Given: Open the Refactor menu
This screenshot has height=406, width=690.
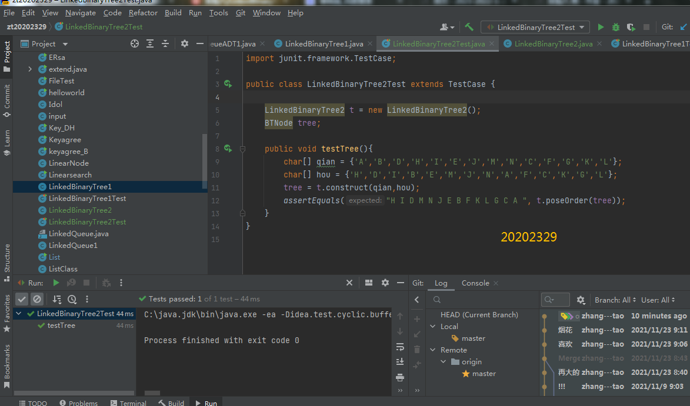Looking at the screenshot, I should 143,12.
